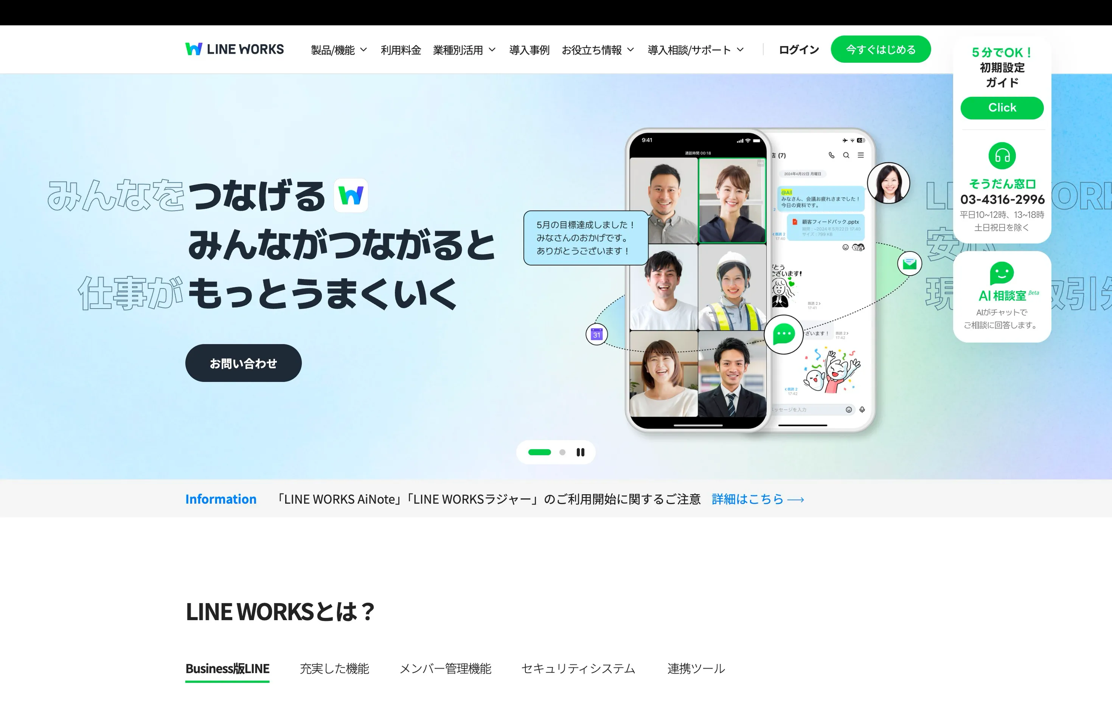Click the message input field in chat mockup

point(813,410)
